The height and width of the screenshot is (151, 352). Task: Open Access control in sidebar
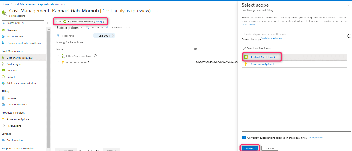click(15, 37)
